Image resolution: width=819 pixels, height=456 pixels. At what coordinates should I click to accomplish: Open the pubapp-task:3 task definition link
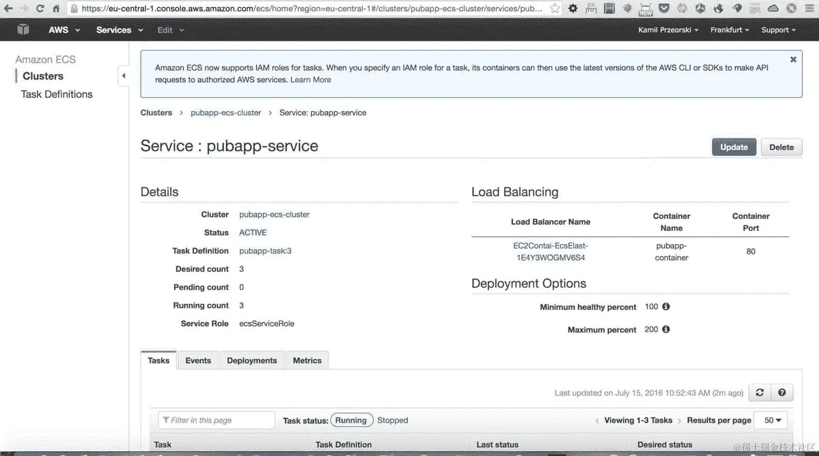(x=265, y=250)
